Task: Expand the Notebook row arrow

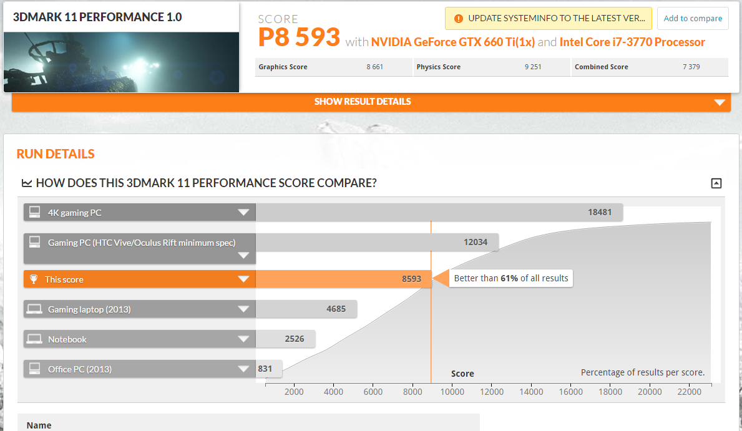Action: pos(243,339)
